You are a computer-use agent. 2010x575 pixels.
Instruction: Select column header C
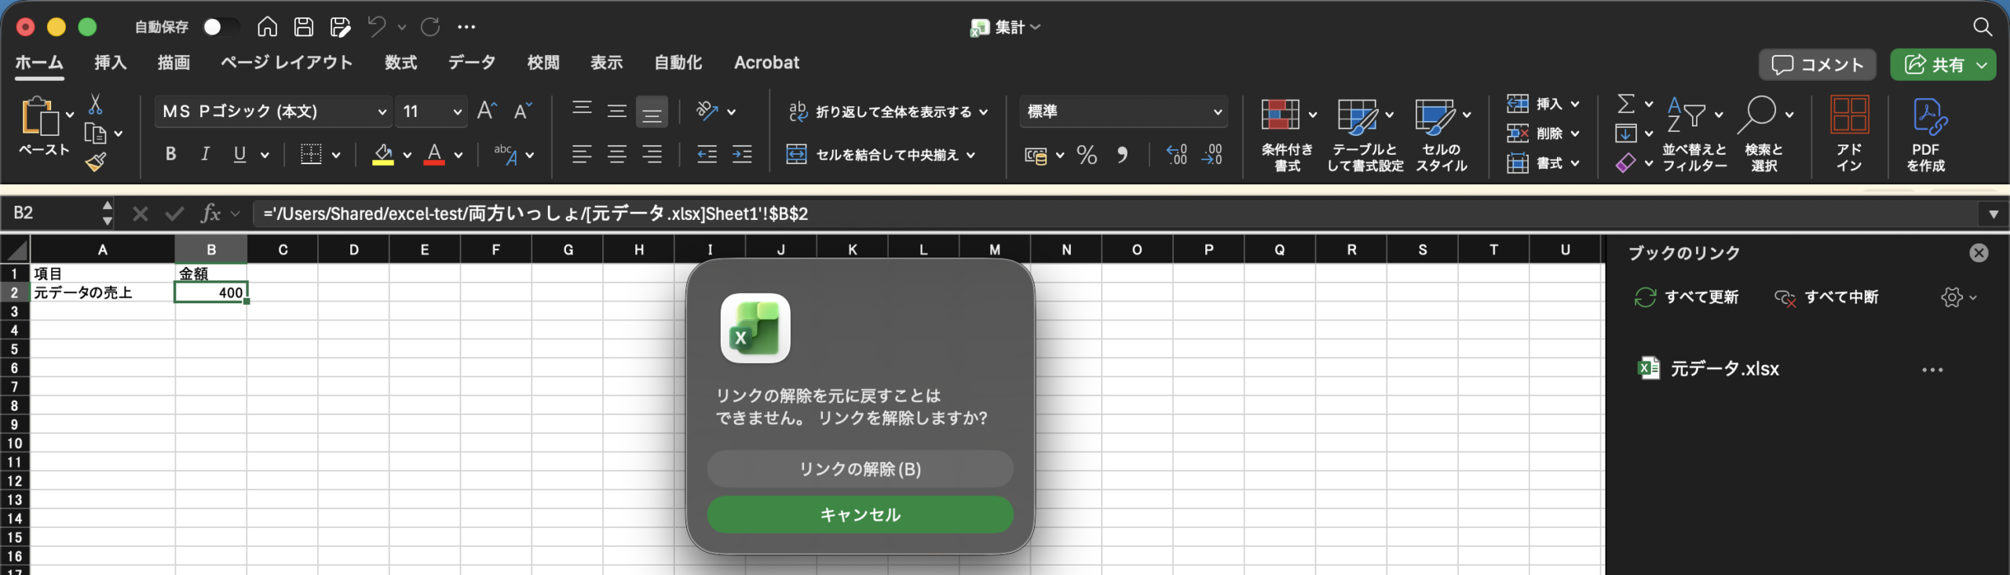(283, 250)
